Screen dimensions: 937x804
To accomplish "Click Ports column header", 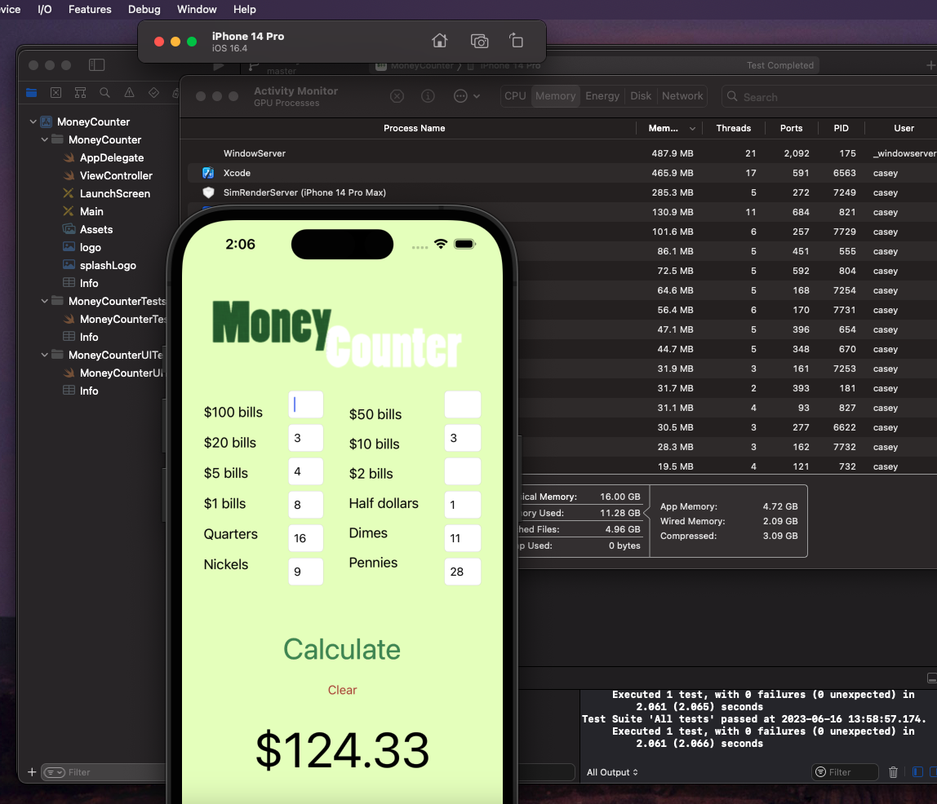I will [x=791, y=128].
